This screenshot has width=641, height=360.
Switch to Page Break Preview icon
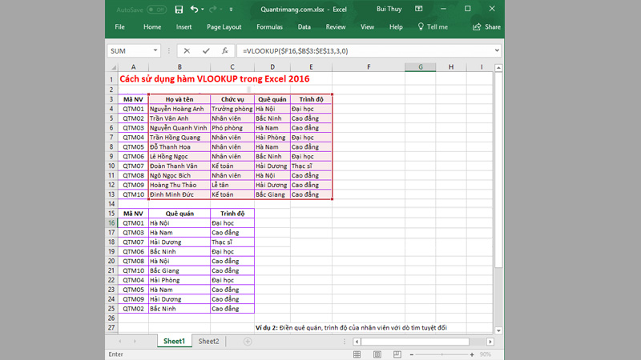coord(397,354)
